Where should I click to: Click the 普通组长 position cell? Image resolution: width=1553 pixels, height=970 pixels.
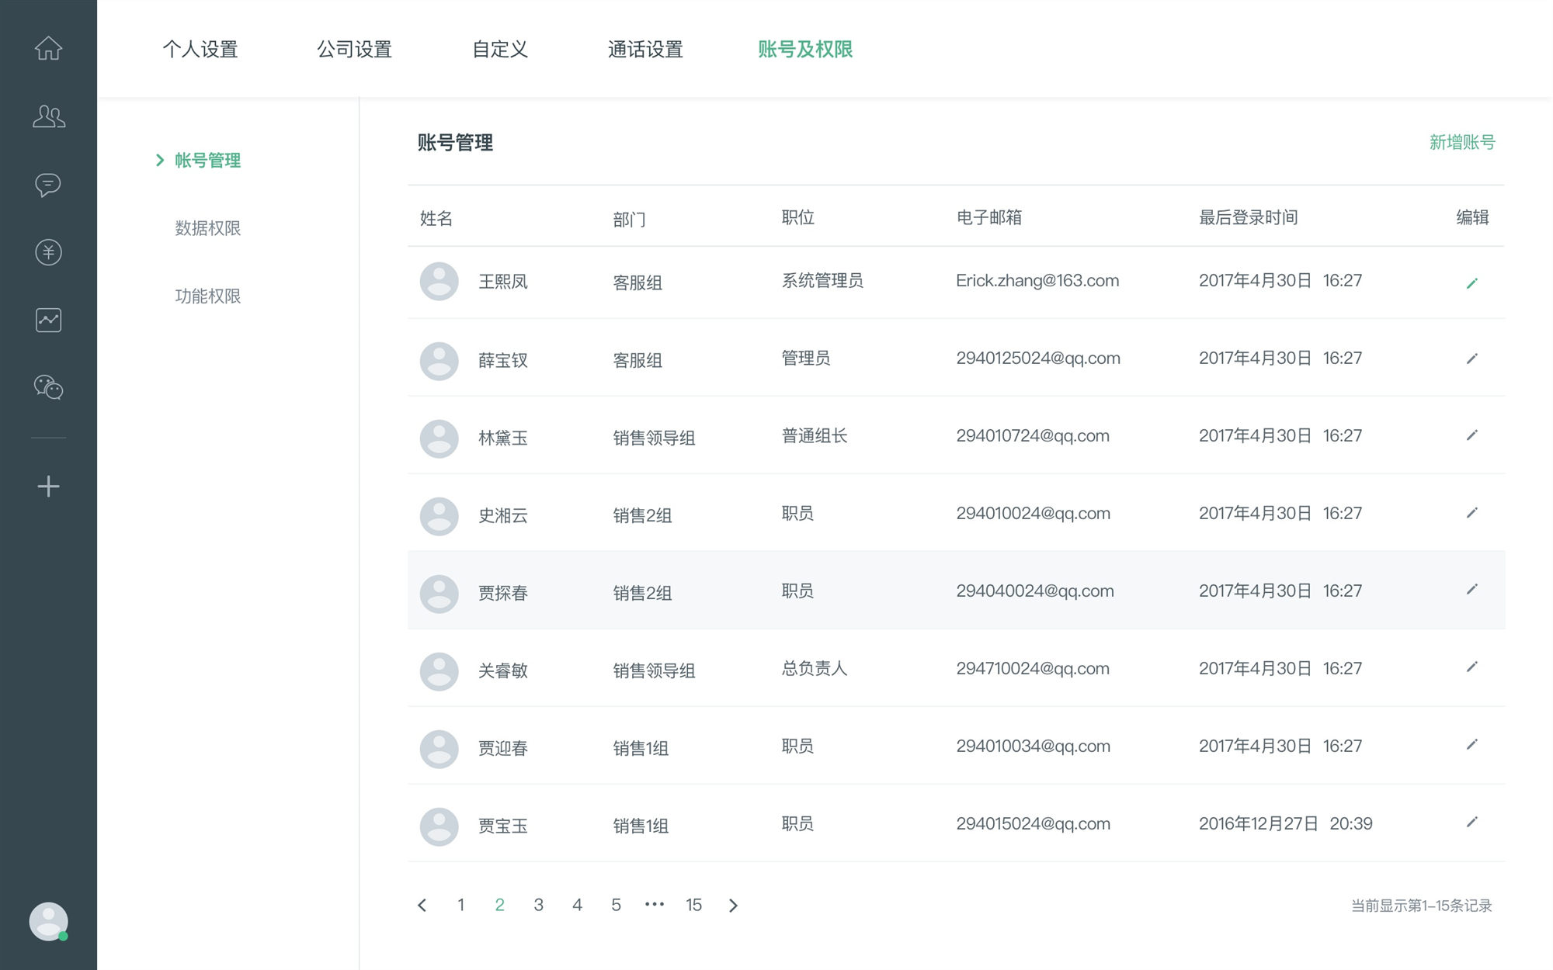(x=814, y=435)
